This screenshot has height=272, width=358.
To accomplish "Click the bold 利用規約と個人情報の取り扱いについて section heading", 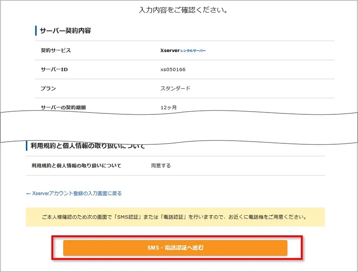I will point(88,146).
